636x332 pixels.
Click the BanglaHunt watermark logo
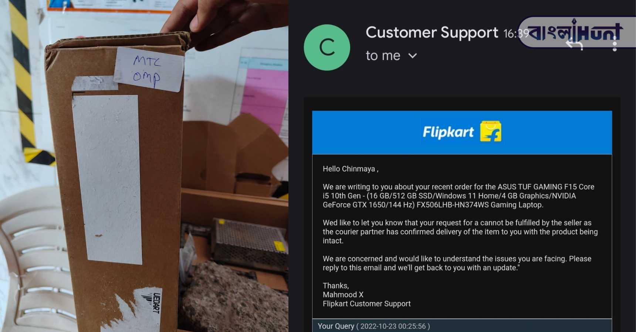tap(576, 32)
